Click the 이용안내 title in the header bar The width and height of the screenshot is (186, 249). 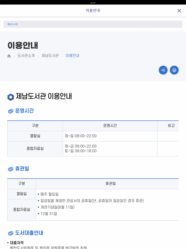[x=93, y=11]
